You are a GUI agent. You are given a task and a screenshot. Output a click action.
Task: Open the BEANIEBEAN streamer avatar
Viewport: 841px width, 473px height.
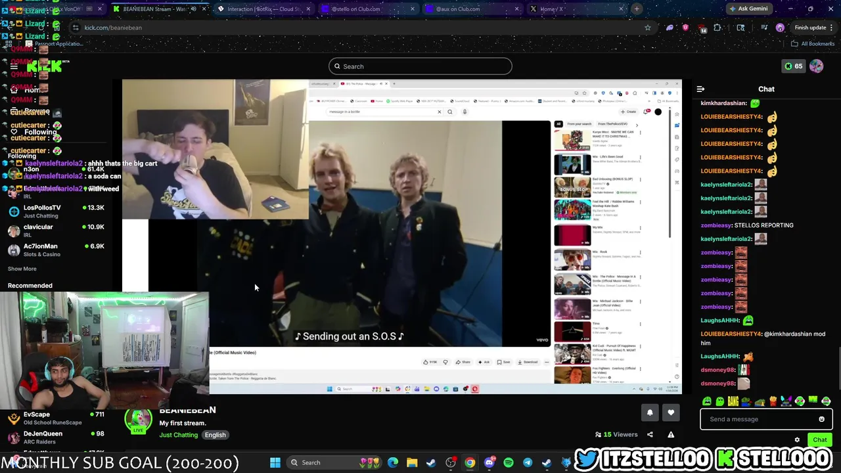pyautogui.click(x=139, y=420)
